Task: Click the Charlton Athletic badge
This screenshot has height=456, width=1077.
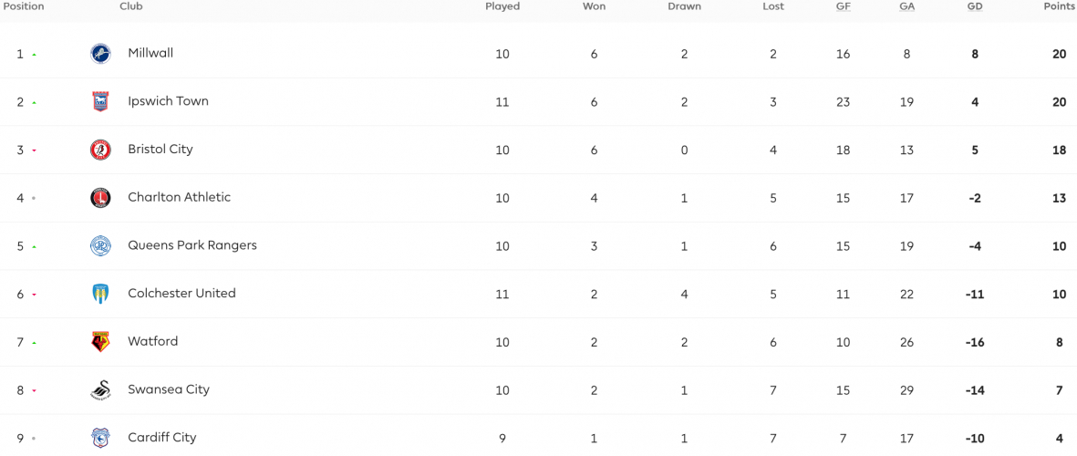Action: point(101,198)
